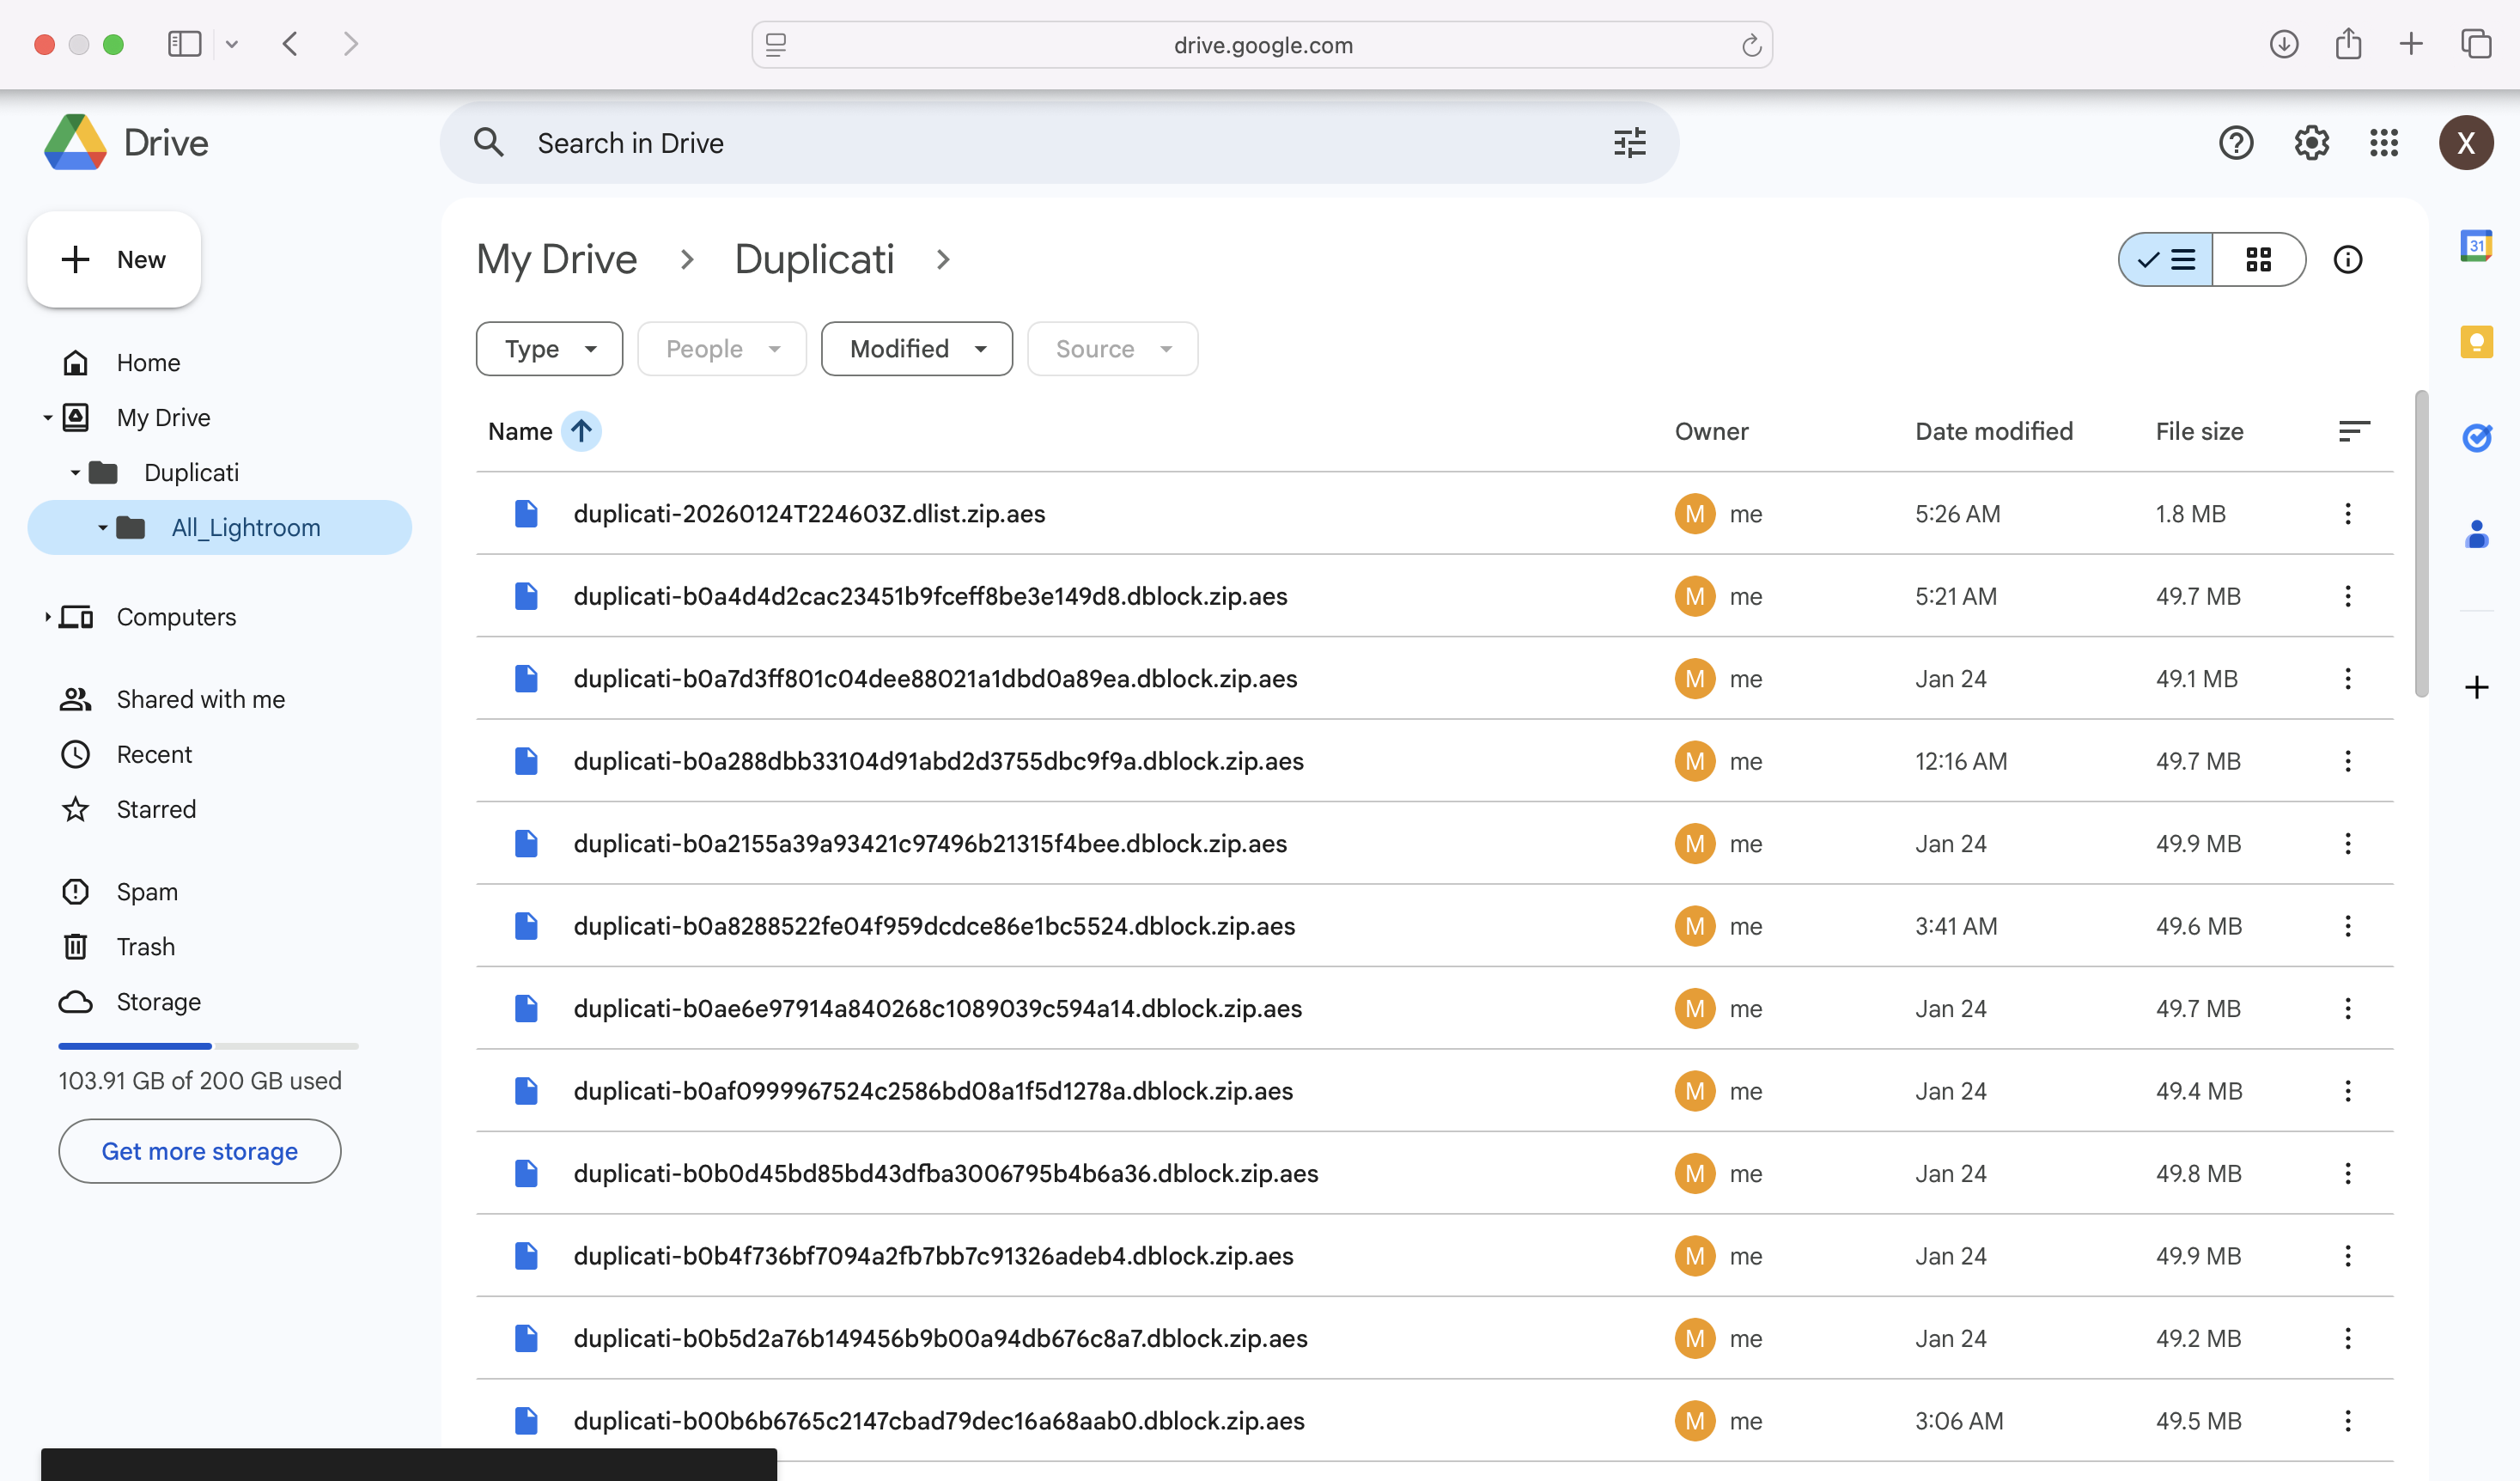The width and height of the screenshot is (2520, 1481).
Task: Open Google Keep side panel icon
Action: 2476,342
